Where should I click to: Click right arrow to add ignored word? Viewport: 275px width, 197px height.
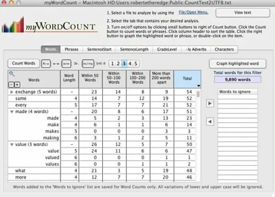[210, 103]
